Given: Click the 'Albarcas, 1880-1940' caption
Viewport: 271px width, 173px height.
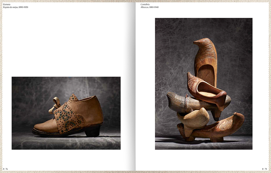Looking at the screenshot, I should coord(149,7).
